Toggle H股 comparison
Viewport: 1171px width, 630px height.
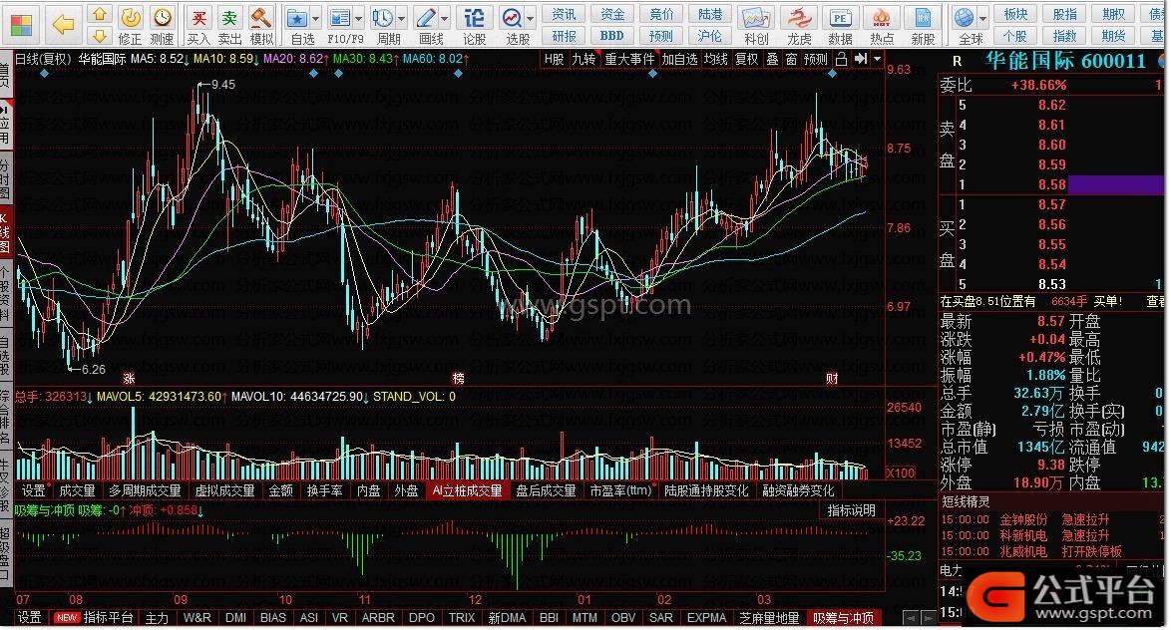tap(555, 59)
